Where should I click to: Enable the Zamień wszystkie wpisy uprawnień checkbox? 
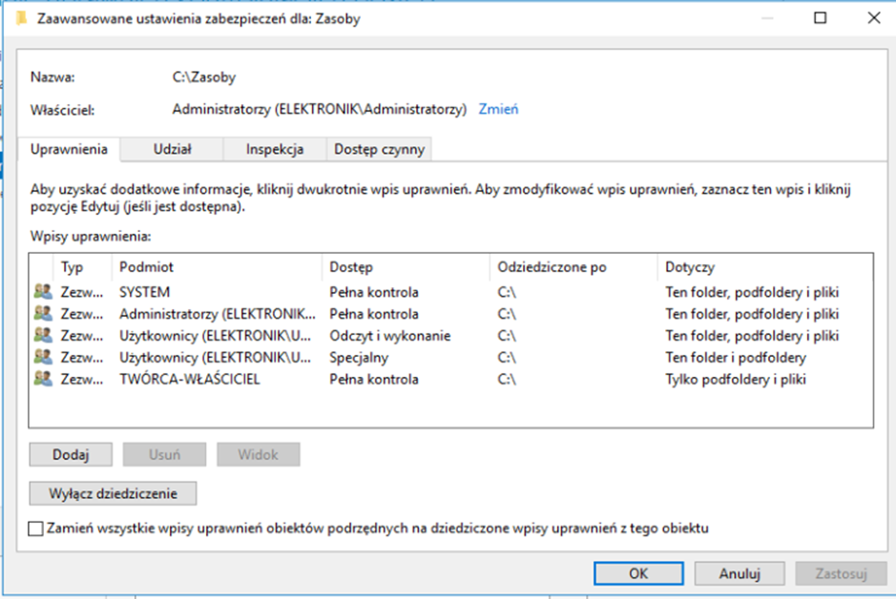click(36, 528)
